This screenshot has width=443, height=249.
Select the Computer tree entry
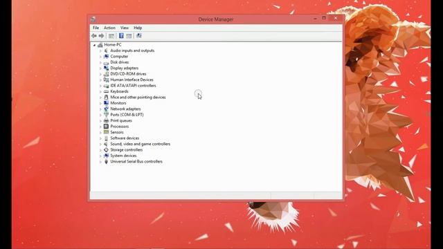tap(119, 57)
